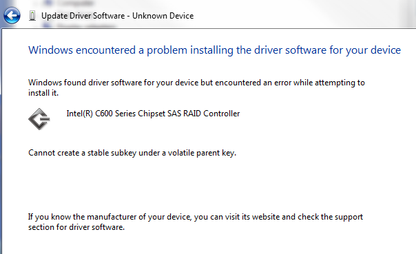416x254 pixels.
Task: Click the 'section for driver software.' line
Action: pyautogui.click(x=76, y=227)
